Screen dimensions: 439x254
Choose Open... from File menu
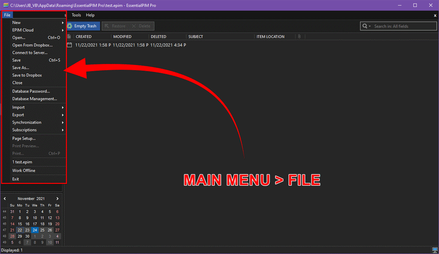(x=38, y=38)
